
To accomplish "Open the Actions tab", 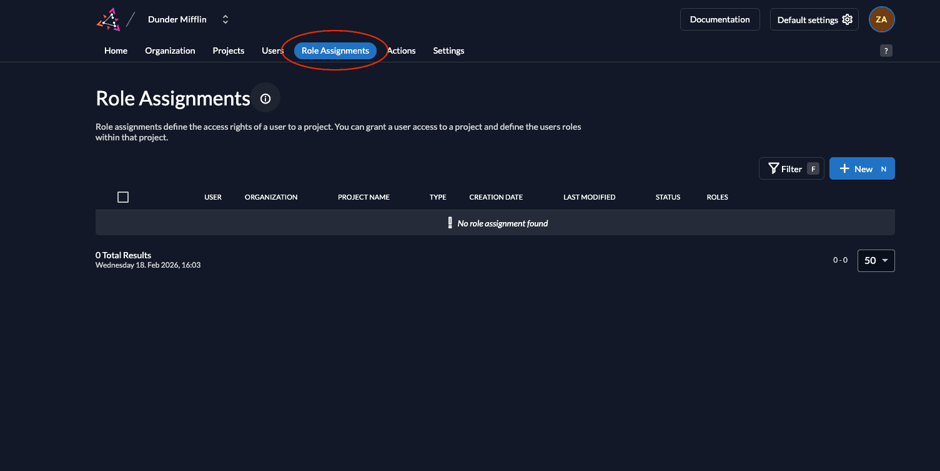I will coord(402,51).
